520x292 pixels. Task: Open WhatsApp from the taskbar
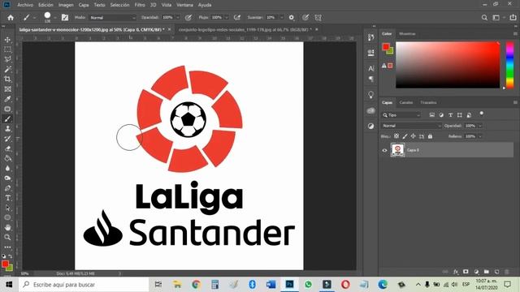click(308, 285)
